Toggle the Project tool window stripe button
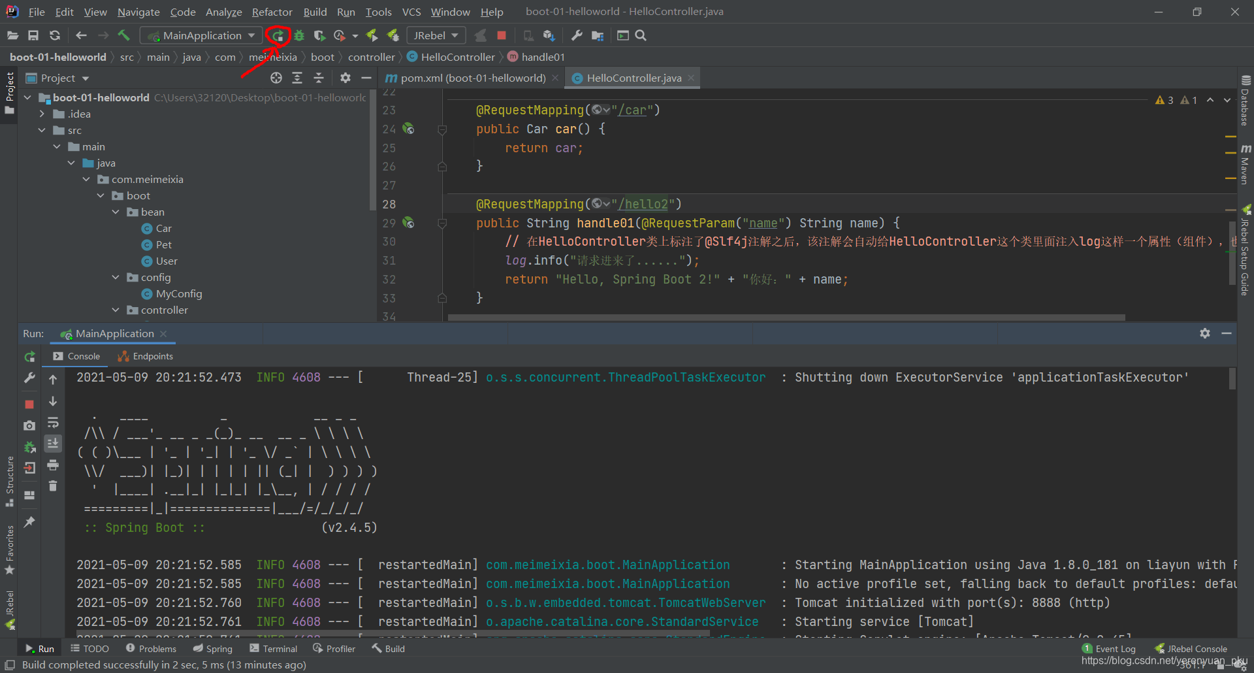The height and width of the screenshot is (673, 1254). pyautogui.click(x=9, y=93)
